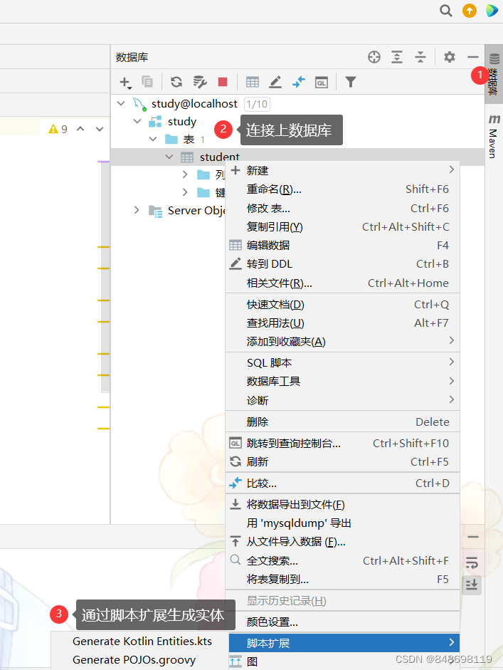
Task: Expand the 键 keys folder
Action: click(185, 192)
